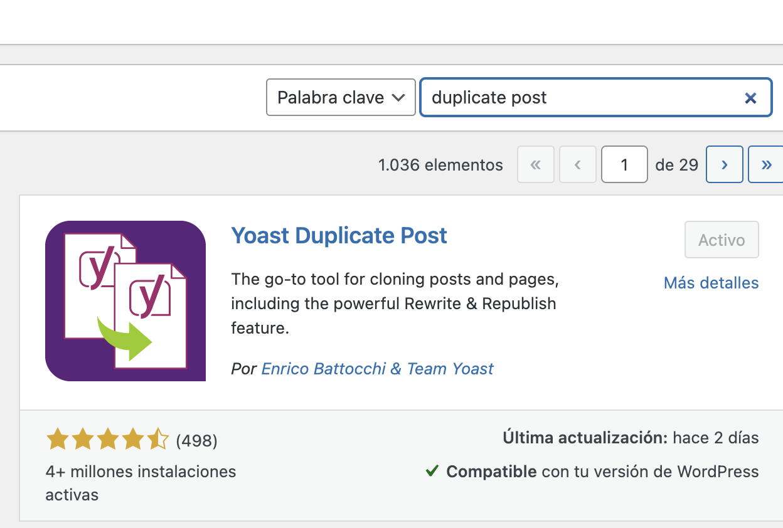Open the Yoast Duplicate Post plugin title

pyautogui.click(x=339, y=236)
